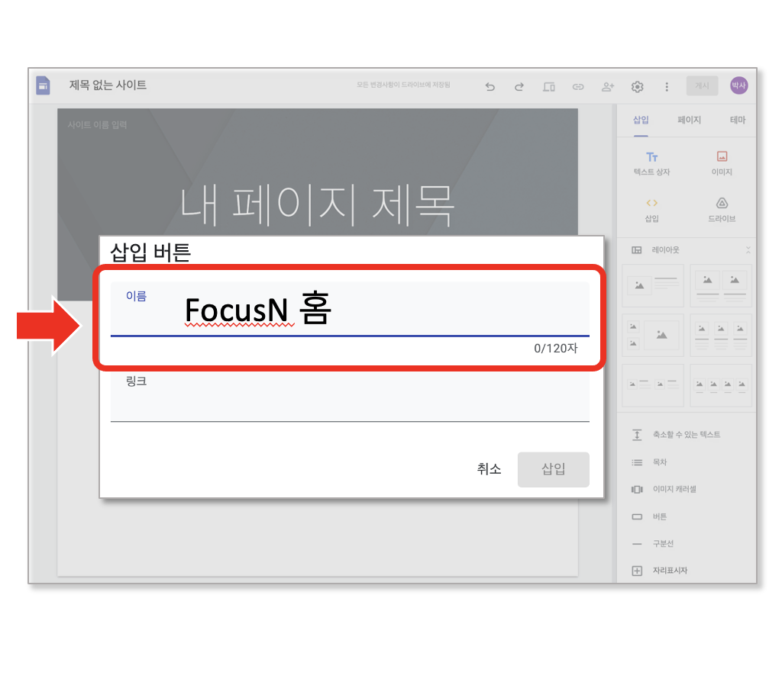Click the copy link icon

point(578,87)
